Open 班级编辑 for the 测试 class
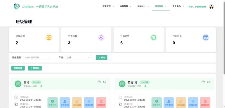The image size is (225, 108). coord(77,103)
